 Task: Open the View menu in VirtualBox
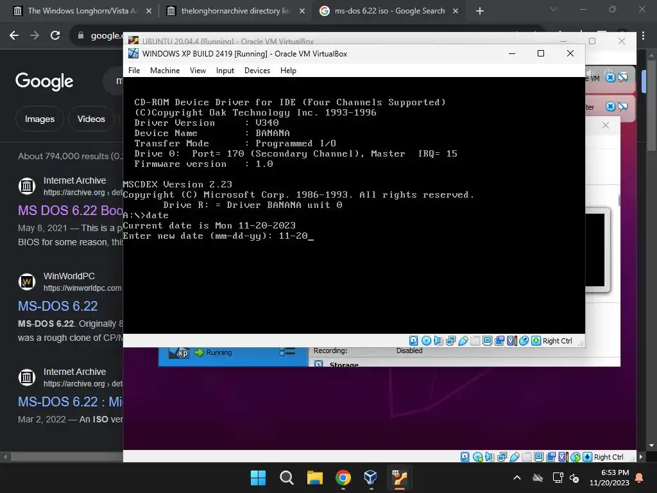(x=198, y=71)
